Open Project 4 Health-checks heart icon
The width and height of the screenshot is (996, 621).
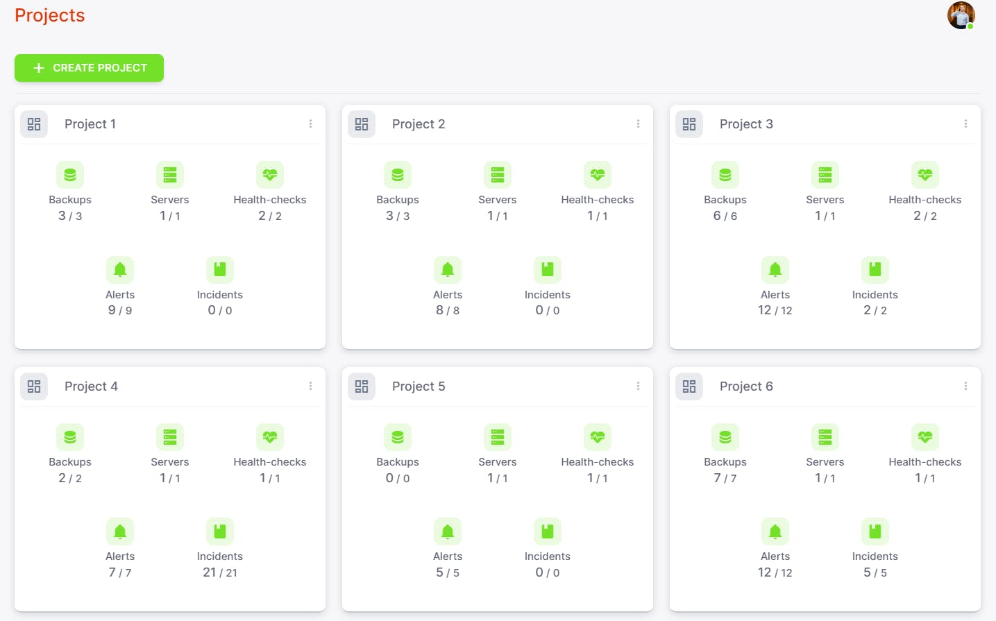point(270,437)
